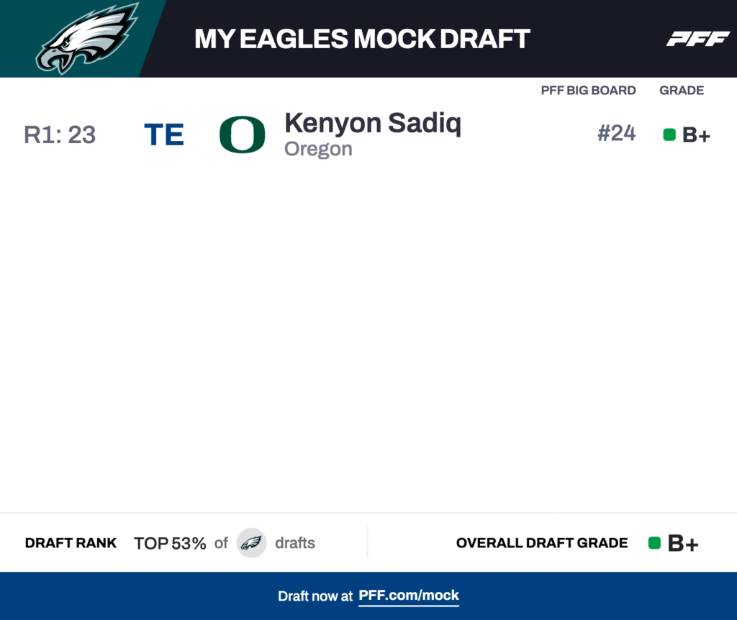Click the small Eagles icon in draft rank
The height and width of the screenshot is (620, 737).
point(251,543)
